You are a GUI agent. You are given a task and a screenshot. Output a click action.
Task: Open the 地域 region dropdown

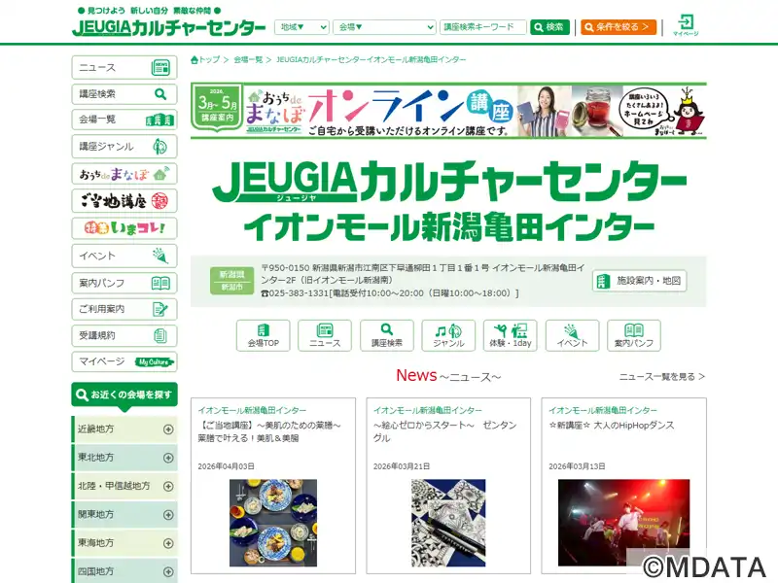[301, 27]
